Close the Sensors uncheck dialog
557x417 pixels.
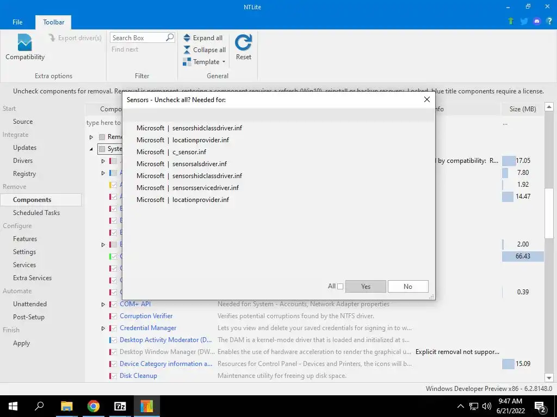pyautogui.click(x=427, y=100)
